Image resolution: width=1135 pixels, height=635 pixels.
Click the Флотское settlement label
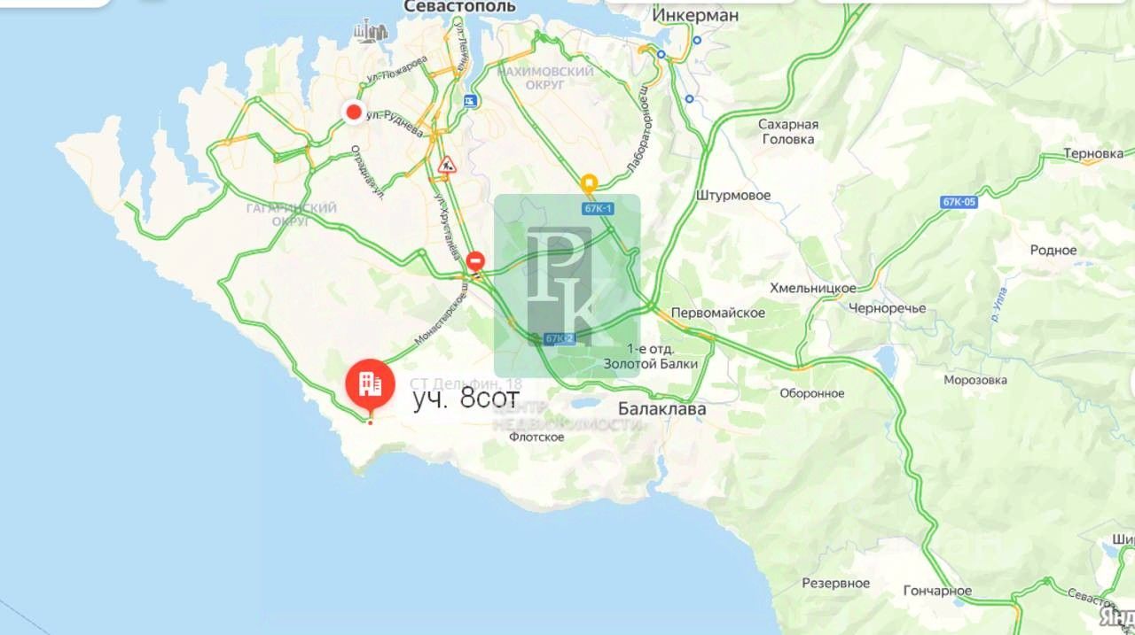[536, 437]
